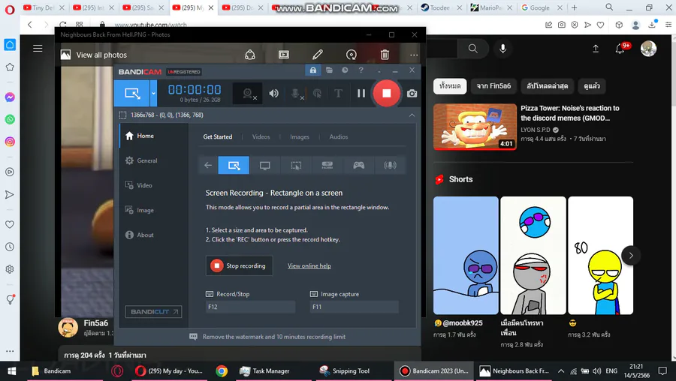This screenshot has height=381, width=676.
Task: Click the Bandicam lock icon
Action: coord(313,70)
